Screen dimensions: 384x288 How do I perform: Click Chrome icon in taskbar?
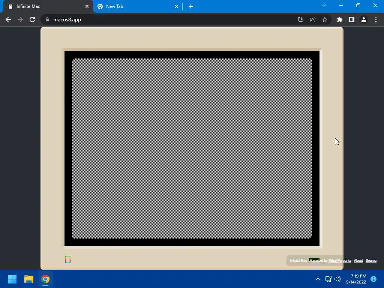tap(45, 279)
